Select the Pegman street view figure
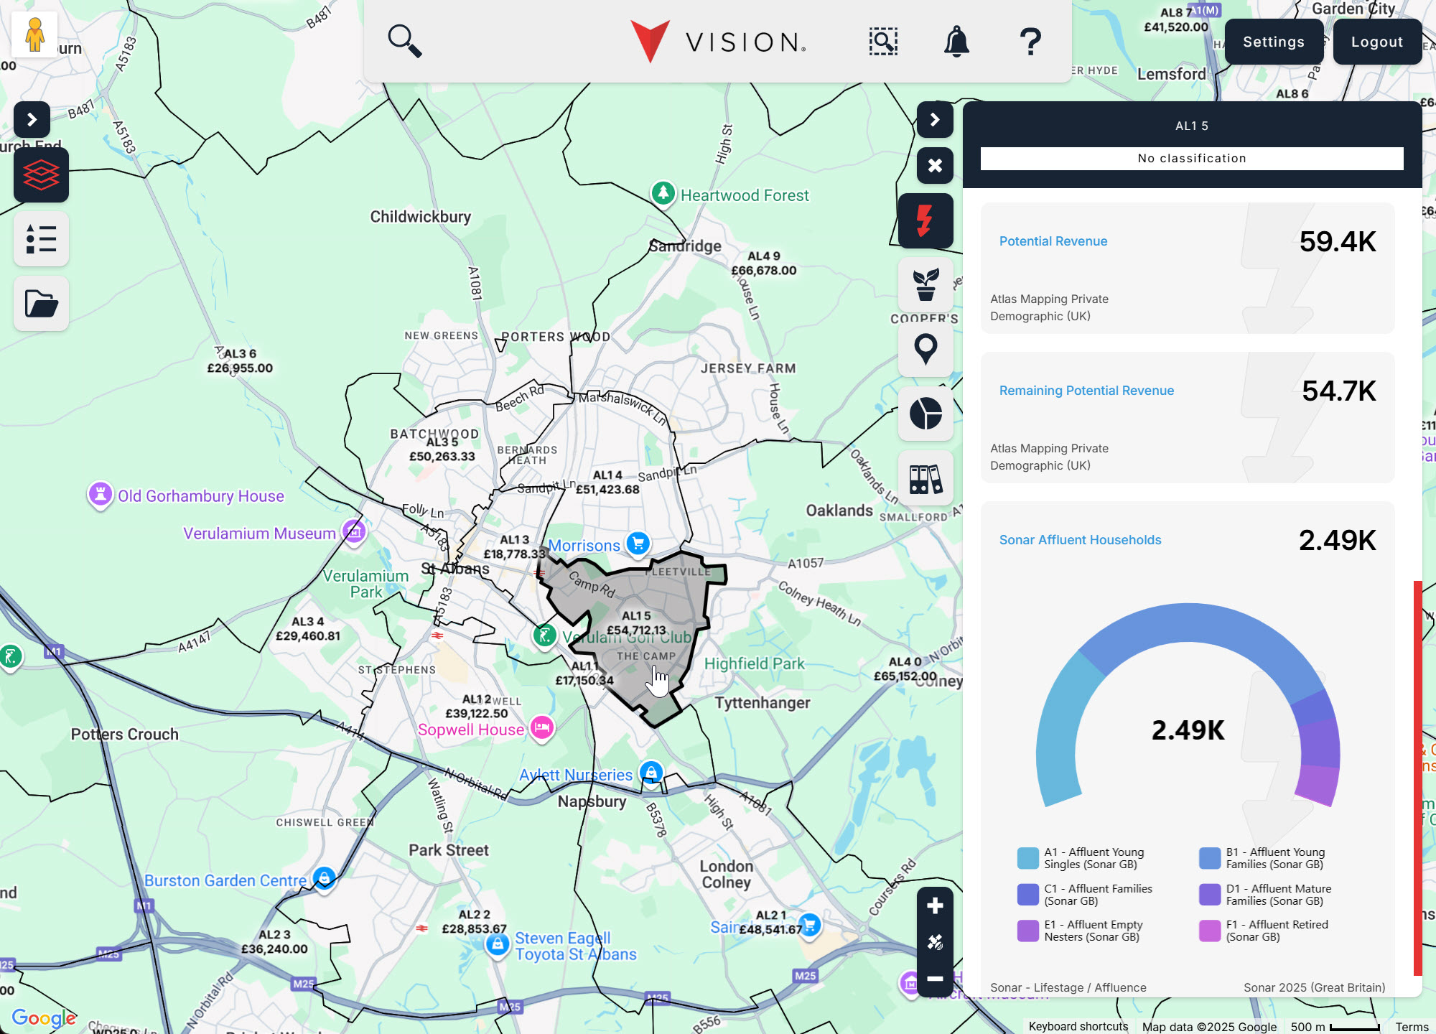Image resolution: width=1436 pixels, height=1034 pixels. tap(33, 33)
